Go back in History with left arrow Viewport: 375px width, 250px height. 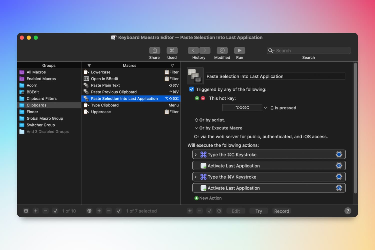pyautogui.click(x=193, y=50)
